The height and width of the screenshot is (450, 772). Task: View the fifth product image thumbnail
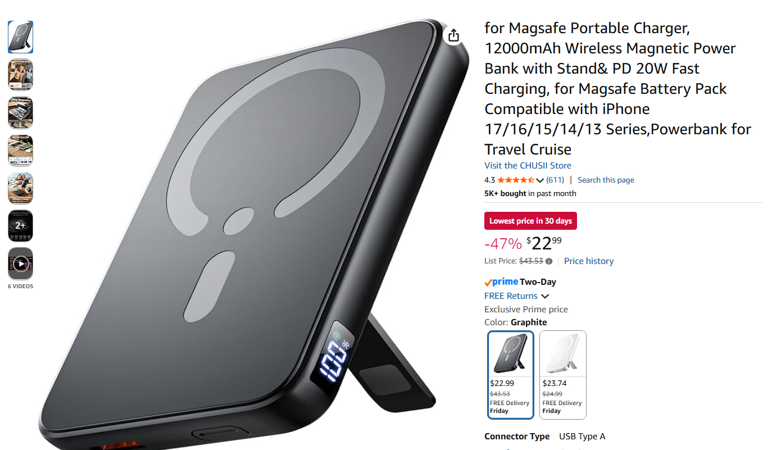(20, 188)
